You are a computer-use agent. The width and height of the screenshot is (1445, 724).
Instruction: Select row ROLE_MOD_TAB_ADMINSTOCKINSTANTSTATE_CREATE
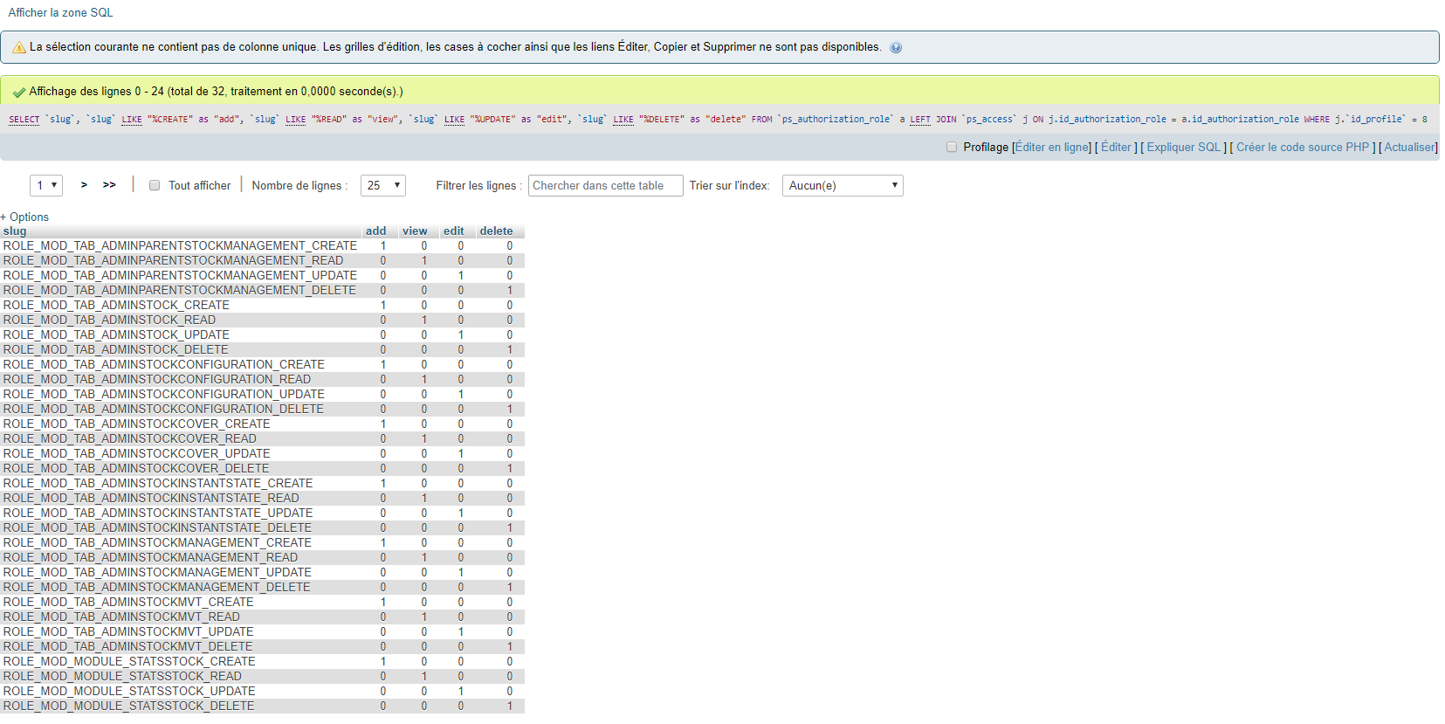262,483
